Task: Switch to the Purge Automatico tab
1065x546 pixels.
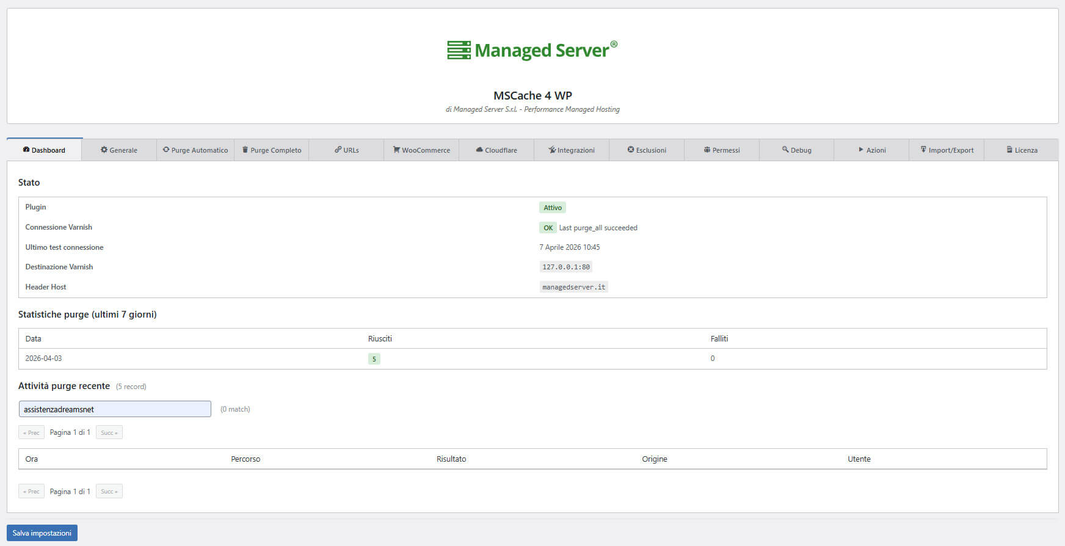Action: [x=195, y=150]
